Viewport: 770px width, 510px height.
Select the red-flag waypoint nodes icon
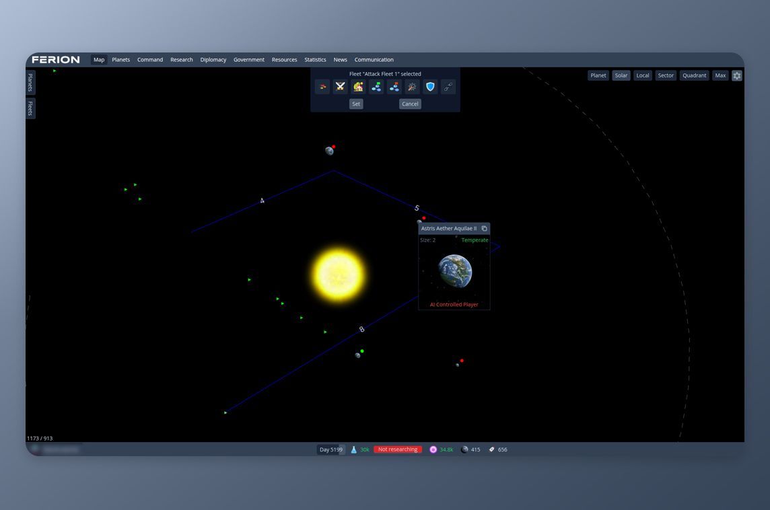394,87
